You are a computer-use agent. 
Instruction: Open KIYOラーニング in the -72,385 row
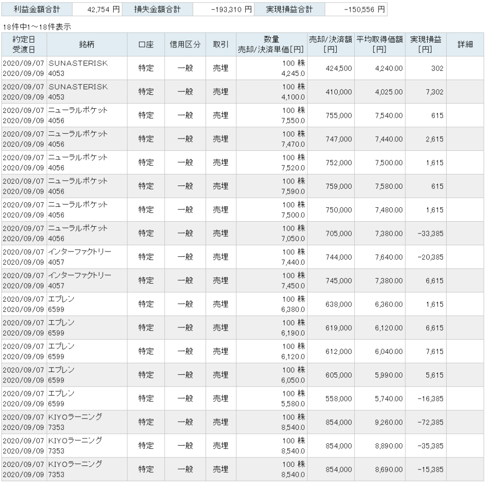click(75, 417)
